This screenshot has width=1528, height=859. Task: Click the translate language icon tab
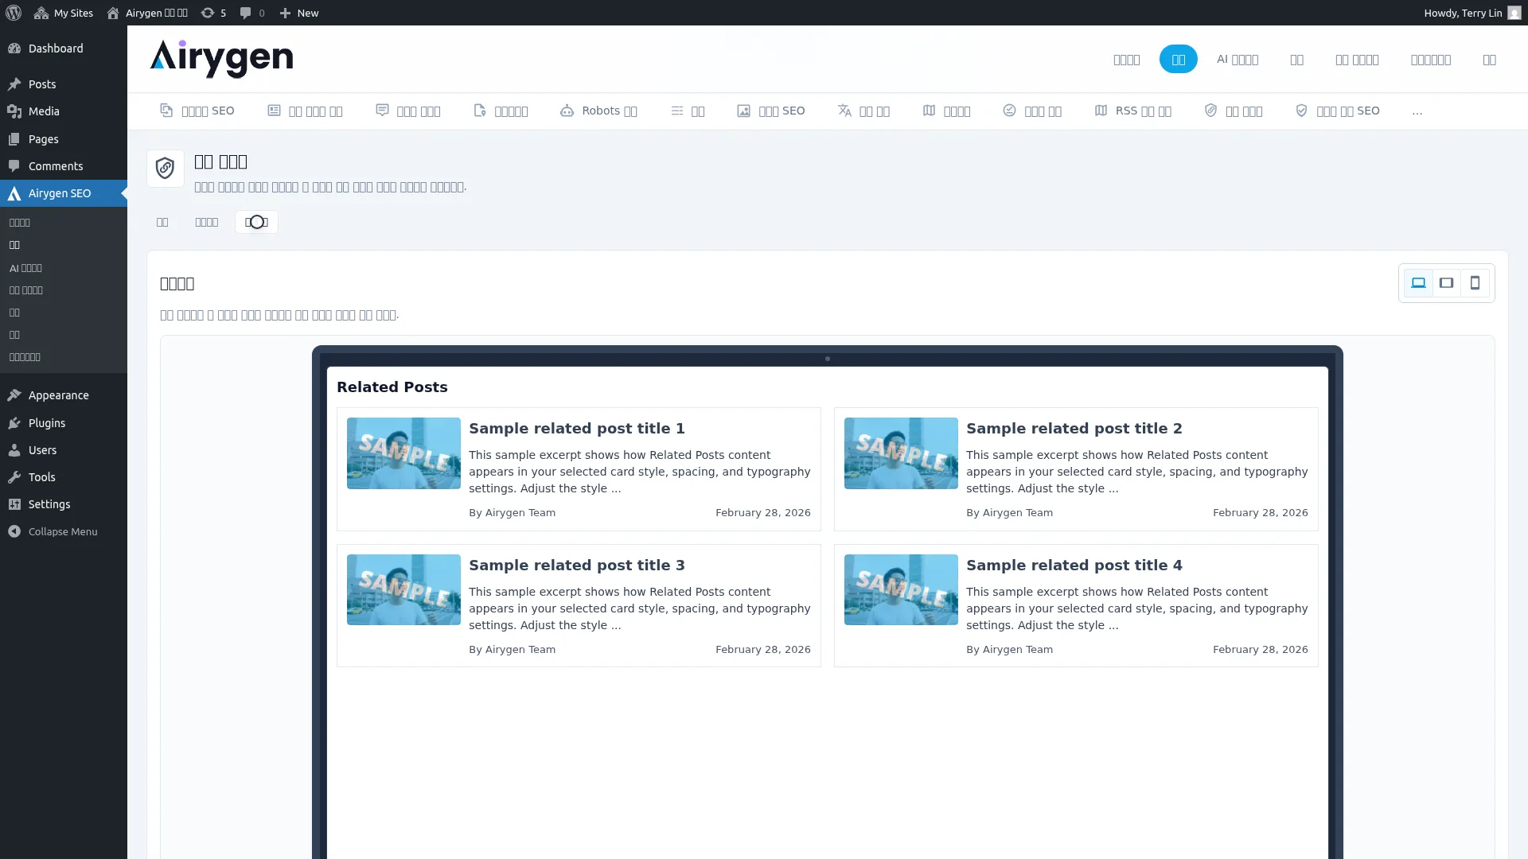[863, 111]
